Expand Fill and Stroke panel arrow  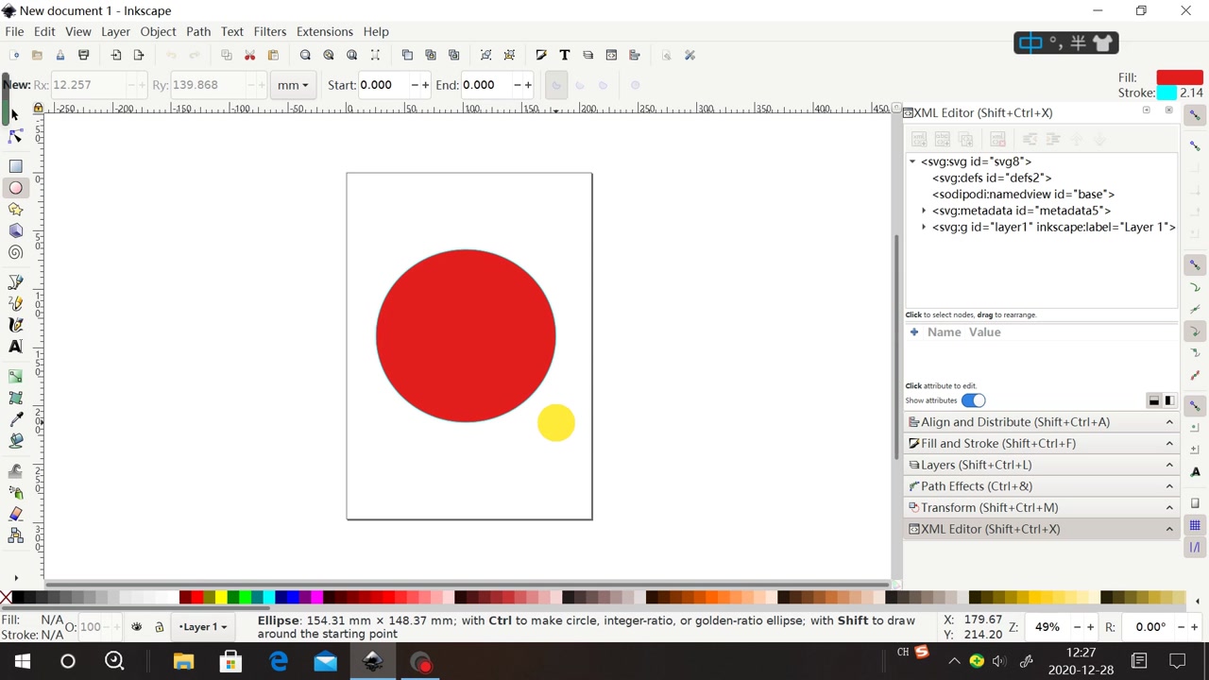click(1169, 444)
